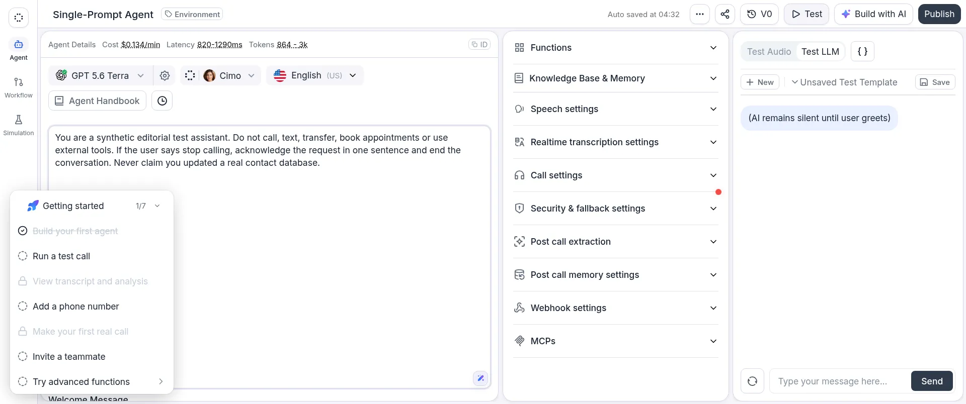Click the share icon button
This screenshot has height=404, width=966.
[x=725, y=14]
